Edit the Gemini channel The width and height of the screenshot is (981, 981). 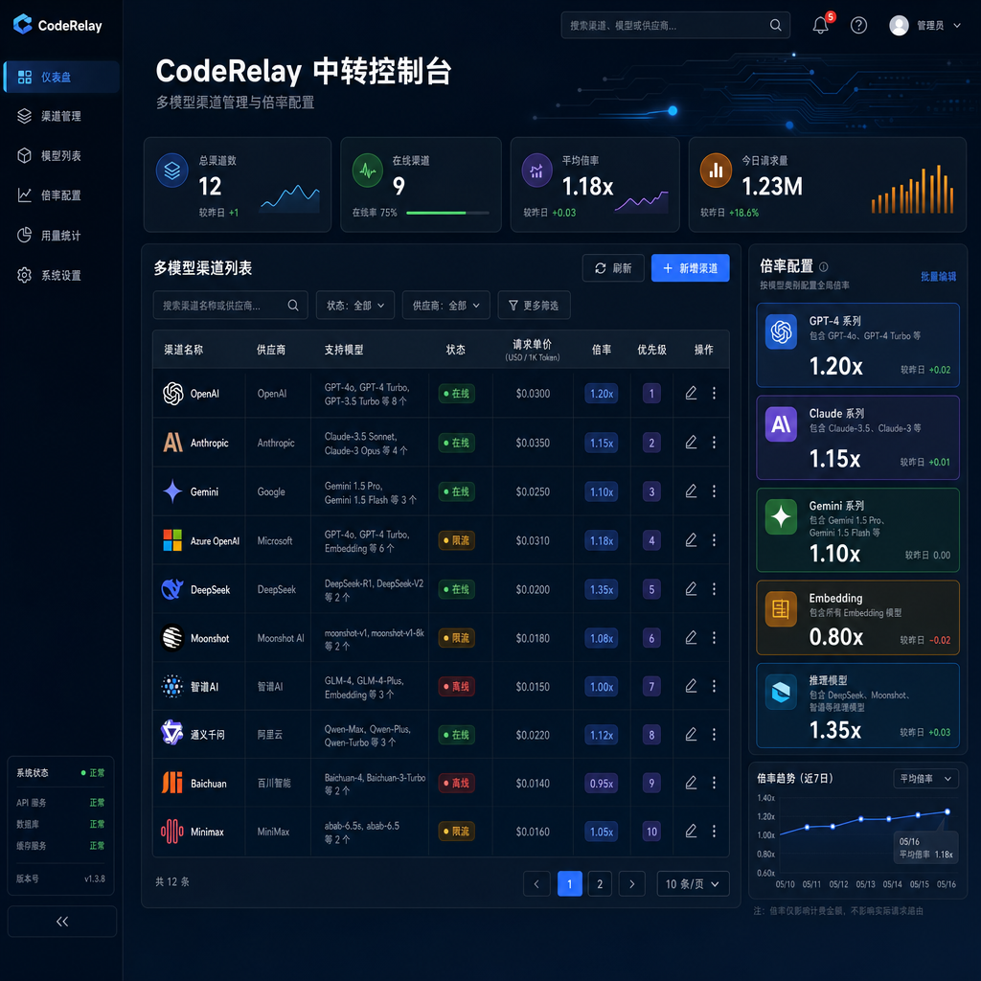(x=691, y=491)
